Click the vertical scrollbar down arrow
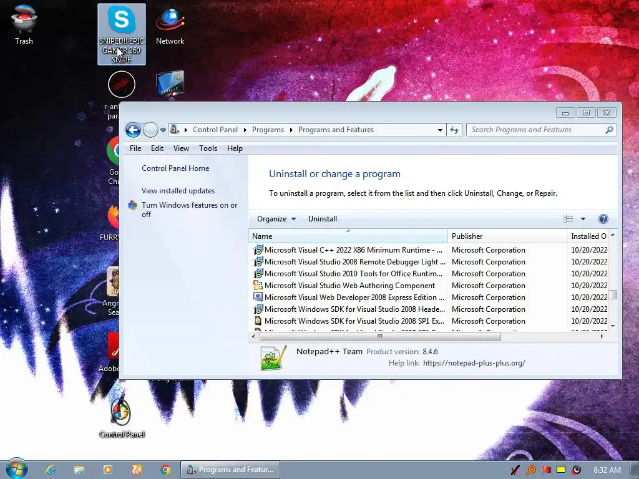639x479 pixels. point(613,326)
